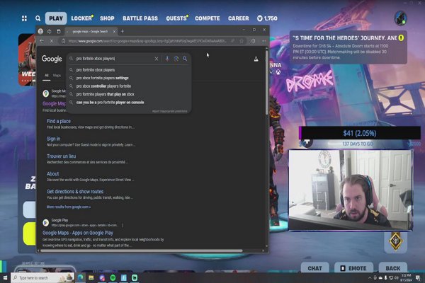This screenshot has width=425, height=283.
Task: Open the Edge workspaces icon
Action: 50,31
